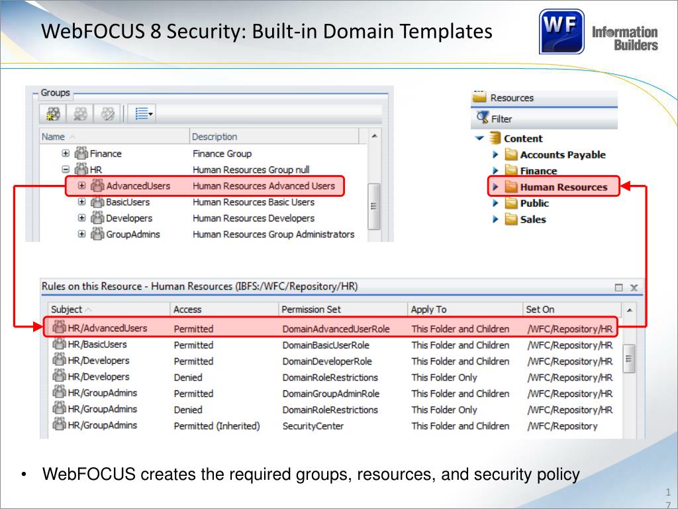Sort groups by the Description column header
678x509 pixels.
(215, 137)
